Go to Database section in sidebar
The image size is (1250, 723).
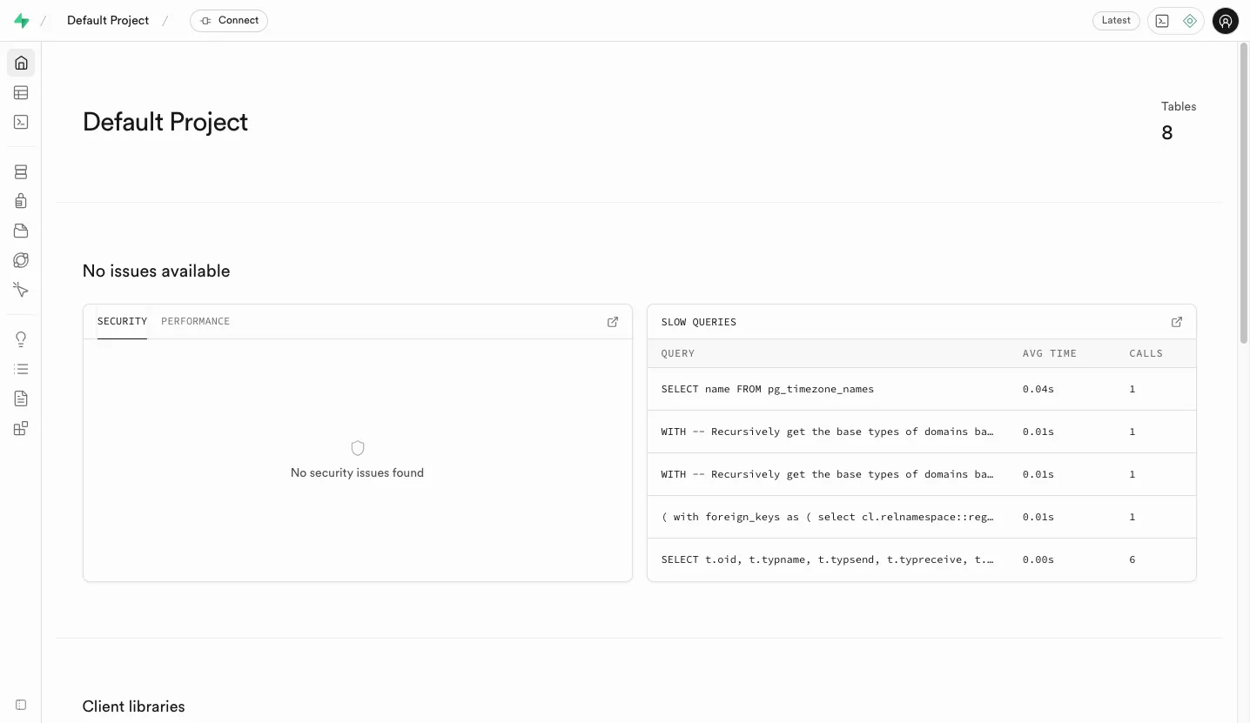tap(21, 172)
